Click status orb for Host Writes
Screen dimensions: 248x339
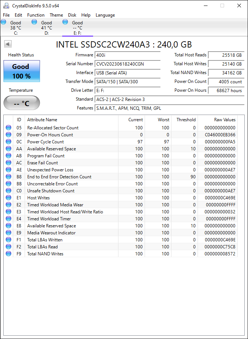(x=8, y=198)
